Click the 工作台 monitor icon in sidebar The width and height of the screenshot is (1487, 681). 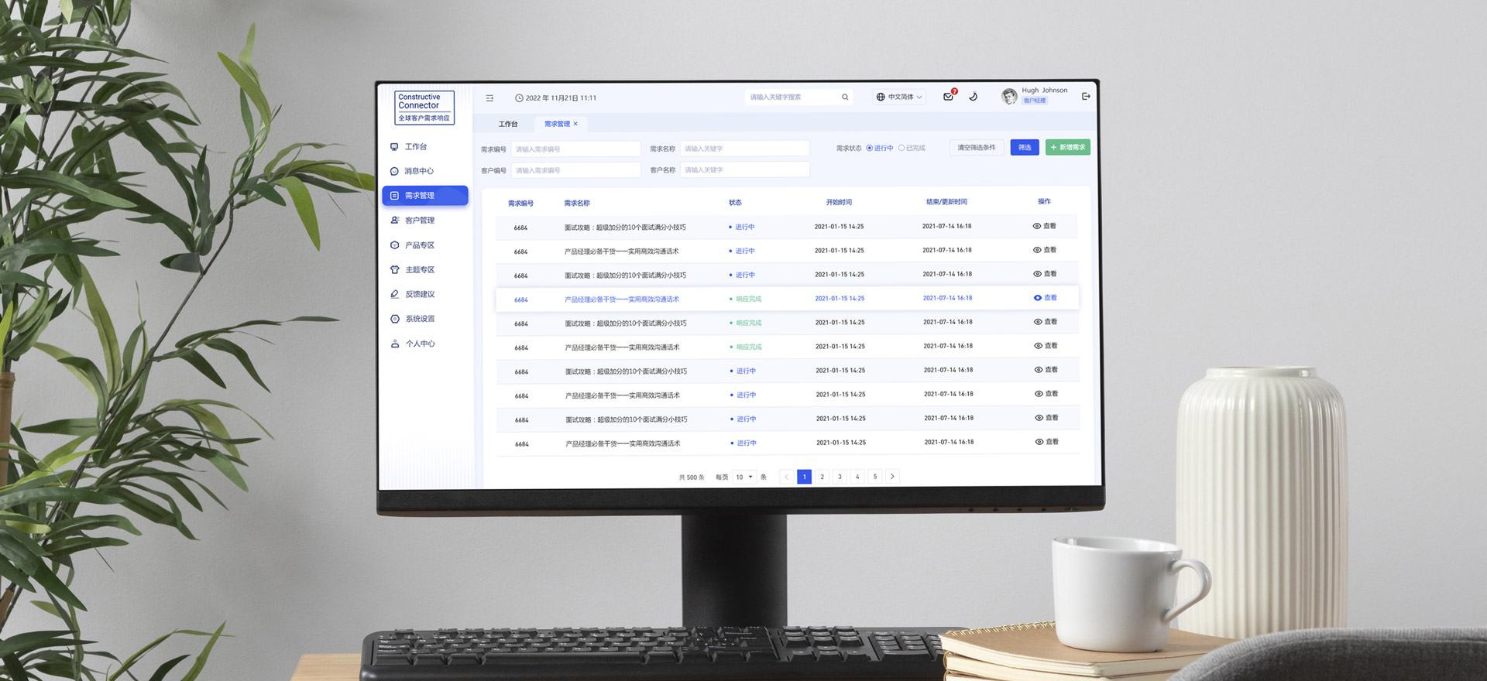pyautogui.click(x=394, y=146)
